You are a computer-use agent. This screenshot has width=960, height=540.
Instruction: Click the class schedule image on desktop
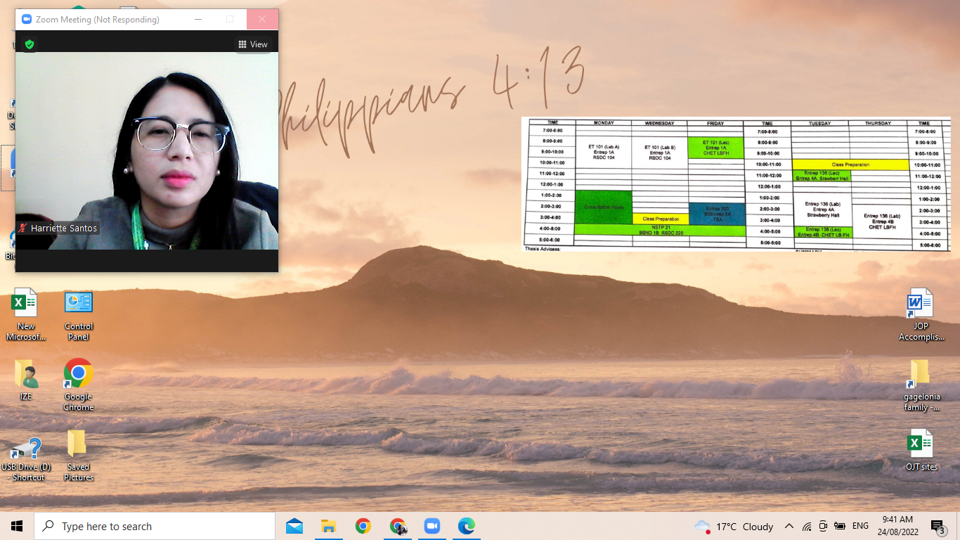[x=737, y=184]
